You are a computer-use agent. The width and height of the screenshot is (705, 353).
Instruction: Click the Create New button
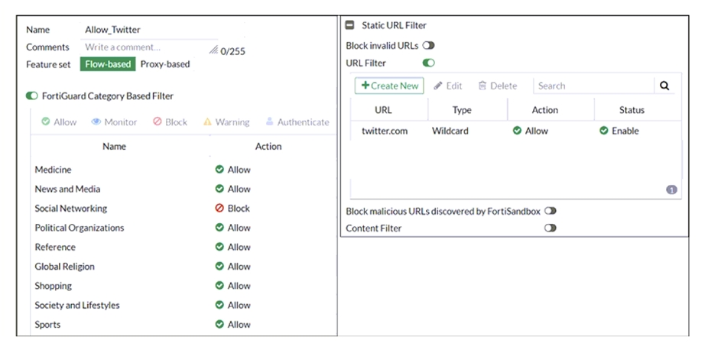pyautogui.click(x=389, y=86)
